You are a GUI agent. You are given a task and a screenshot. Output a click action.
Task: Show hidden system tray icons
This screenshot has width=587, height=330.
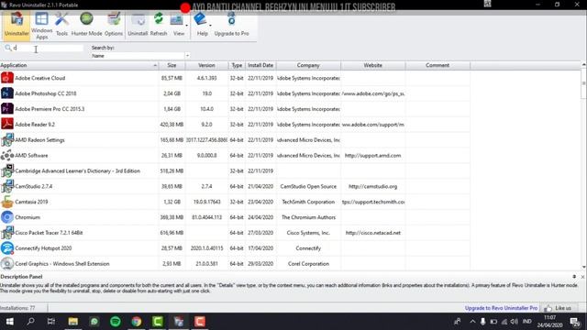[472, 322]
